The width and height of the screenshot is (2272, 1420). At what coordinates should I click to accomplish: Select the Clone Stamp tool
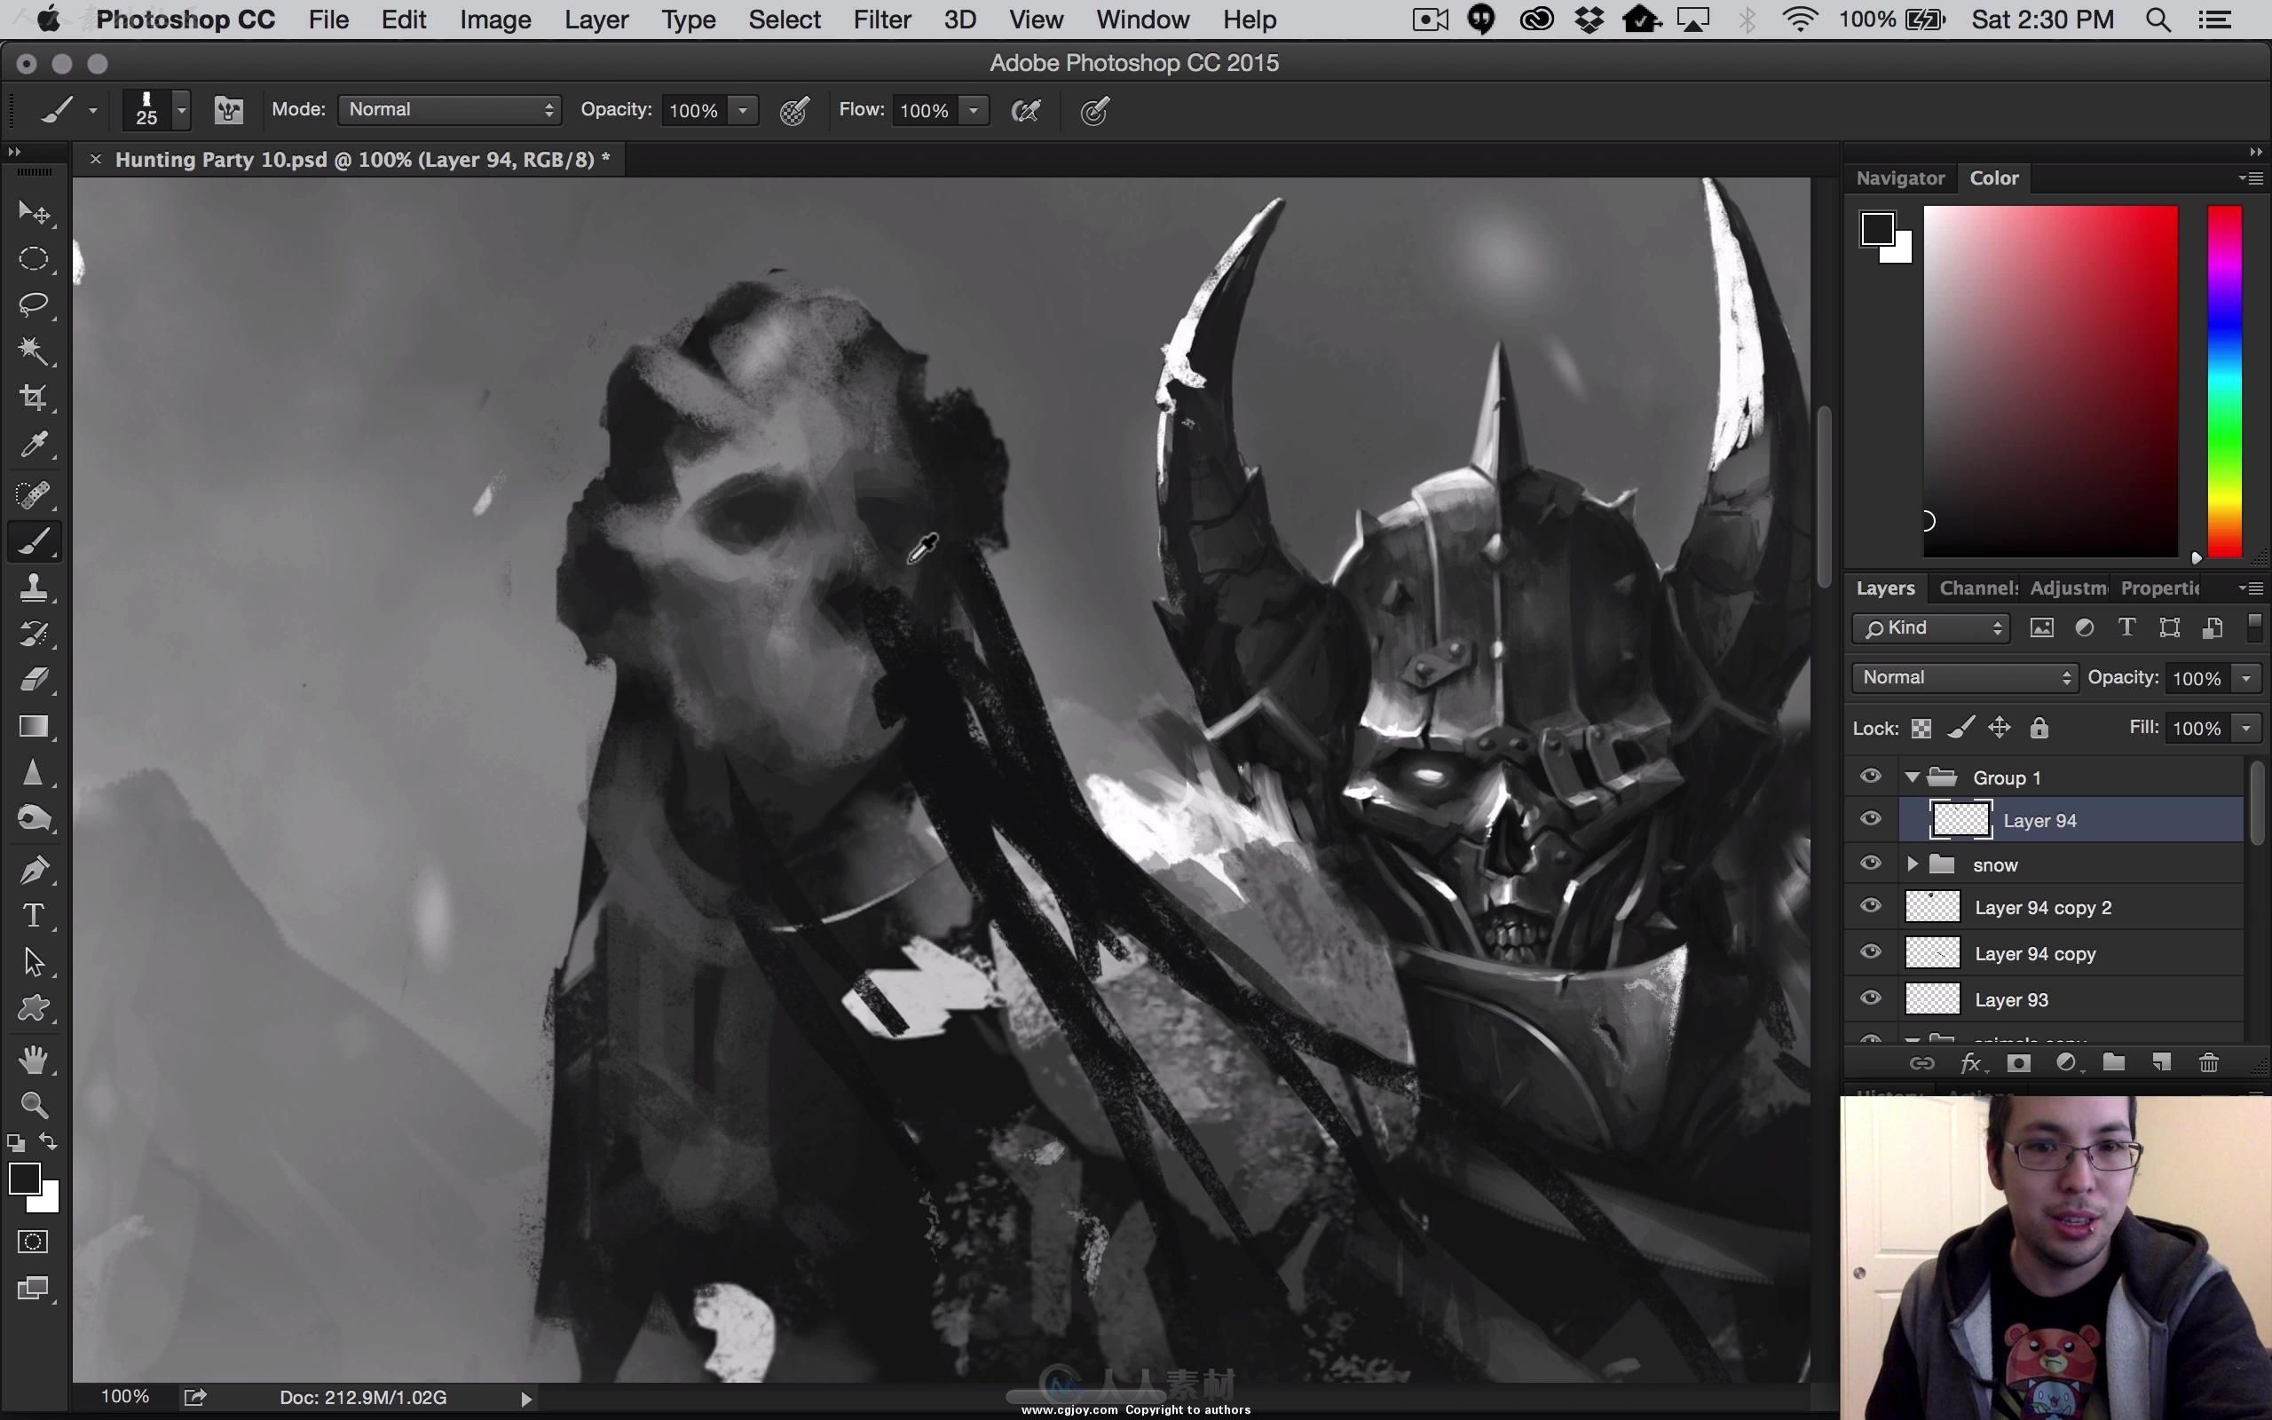(34, 588)
